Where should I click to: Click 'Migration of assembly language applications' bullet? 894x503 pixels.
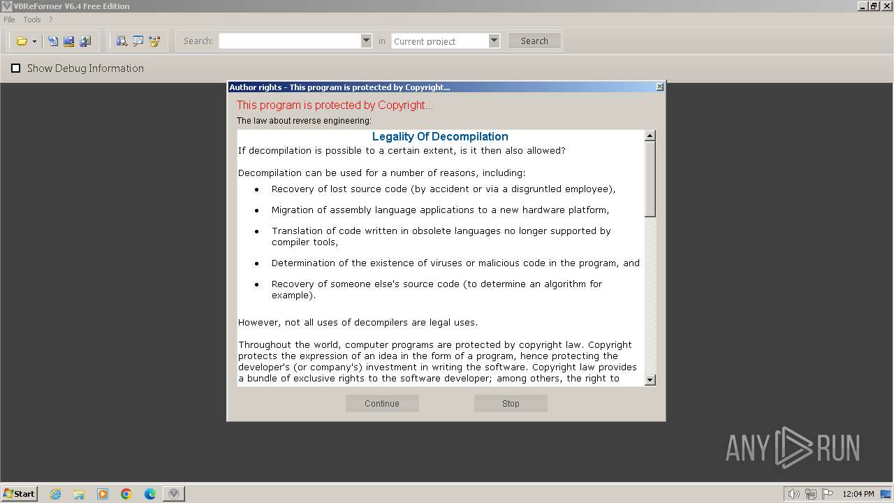(x=440, y=210)
